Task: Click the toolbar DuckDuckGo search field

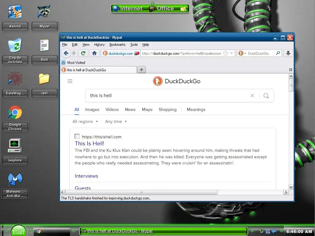Action: click(261, 53)
